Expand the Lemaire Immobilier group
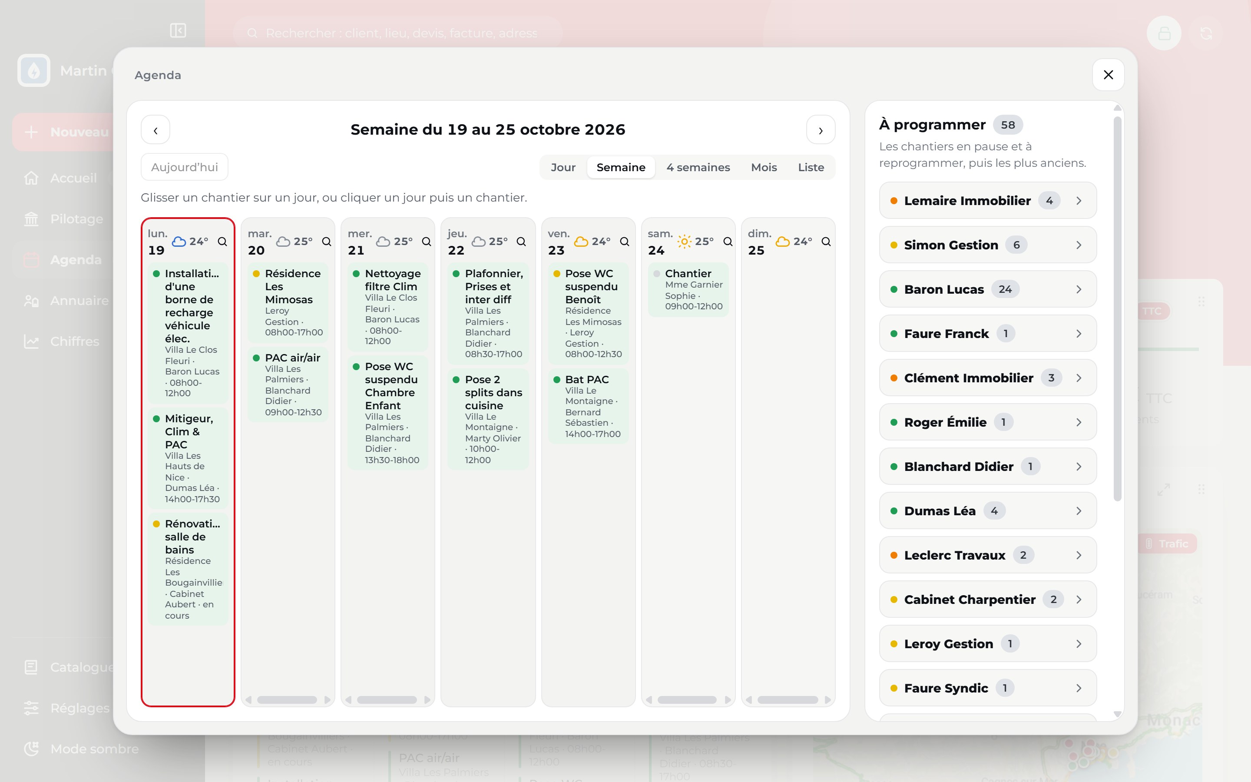Image resolution: width=1251 pixels, height=782 pixels. click(988, 201)
